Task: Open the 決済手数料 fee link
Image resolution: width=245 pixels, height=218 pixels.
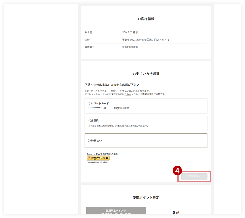Action: (x=125, y=126)
